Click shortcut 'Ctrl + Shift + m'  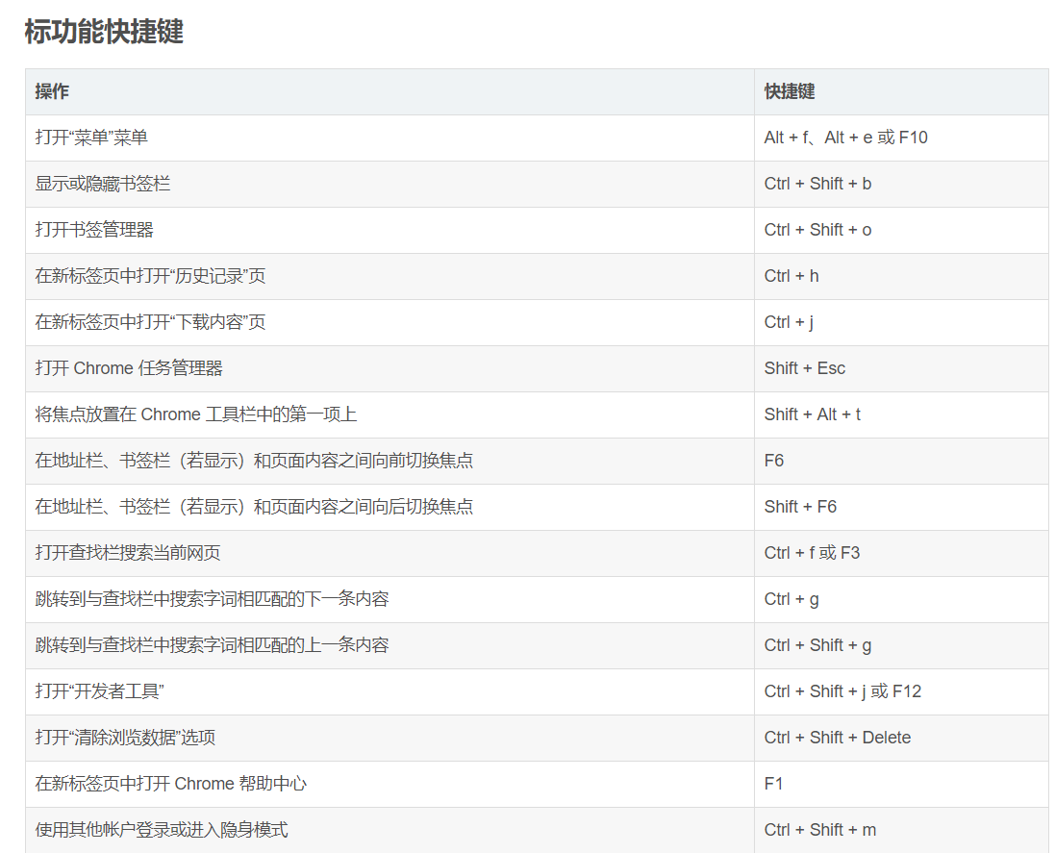click(820, 830)
